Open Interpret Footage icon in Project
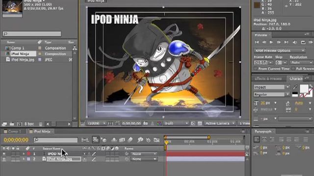The image size is (314, 176). [x=4, y=124]
